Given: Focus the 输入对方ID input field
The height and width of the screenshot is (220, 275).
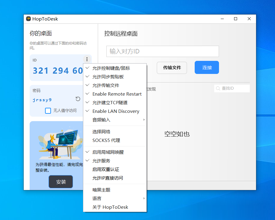Looking at the screenshot, I should click(162, 51).
